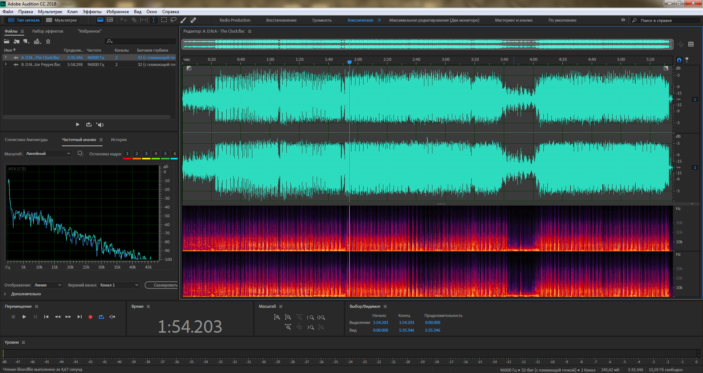Screen dimensions: 703x373
Task: Click frame hold button 4
Action: pyautogui.click(x=156, y=154)
